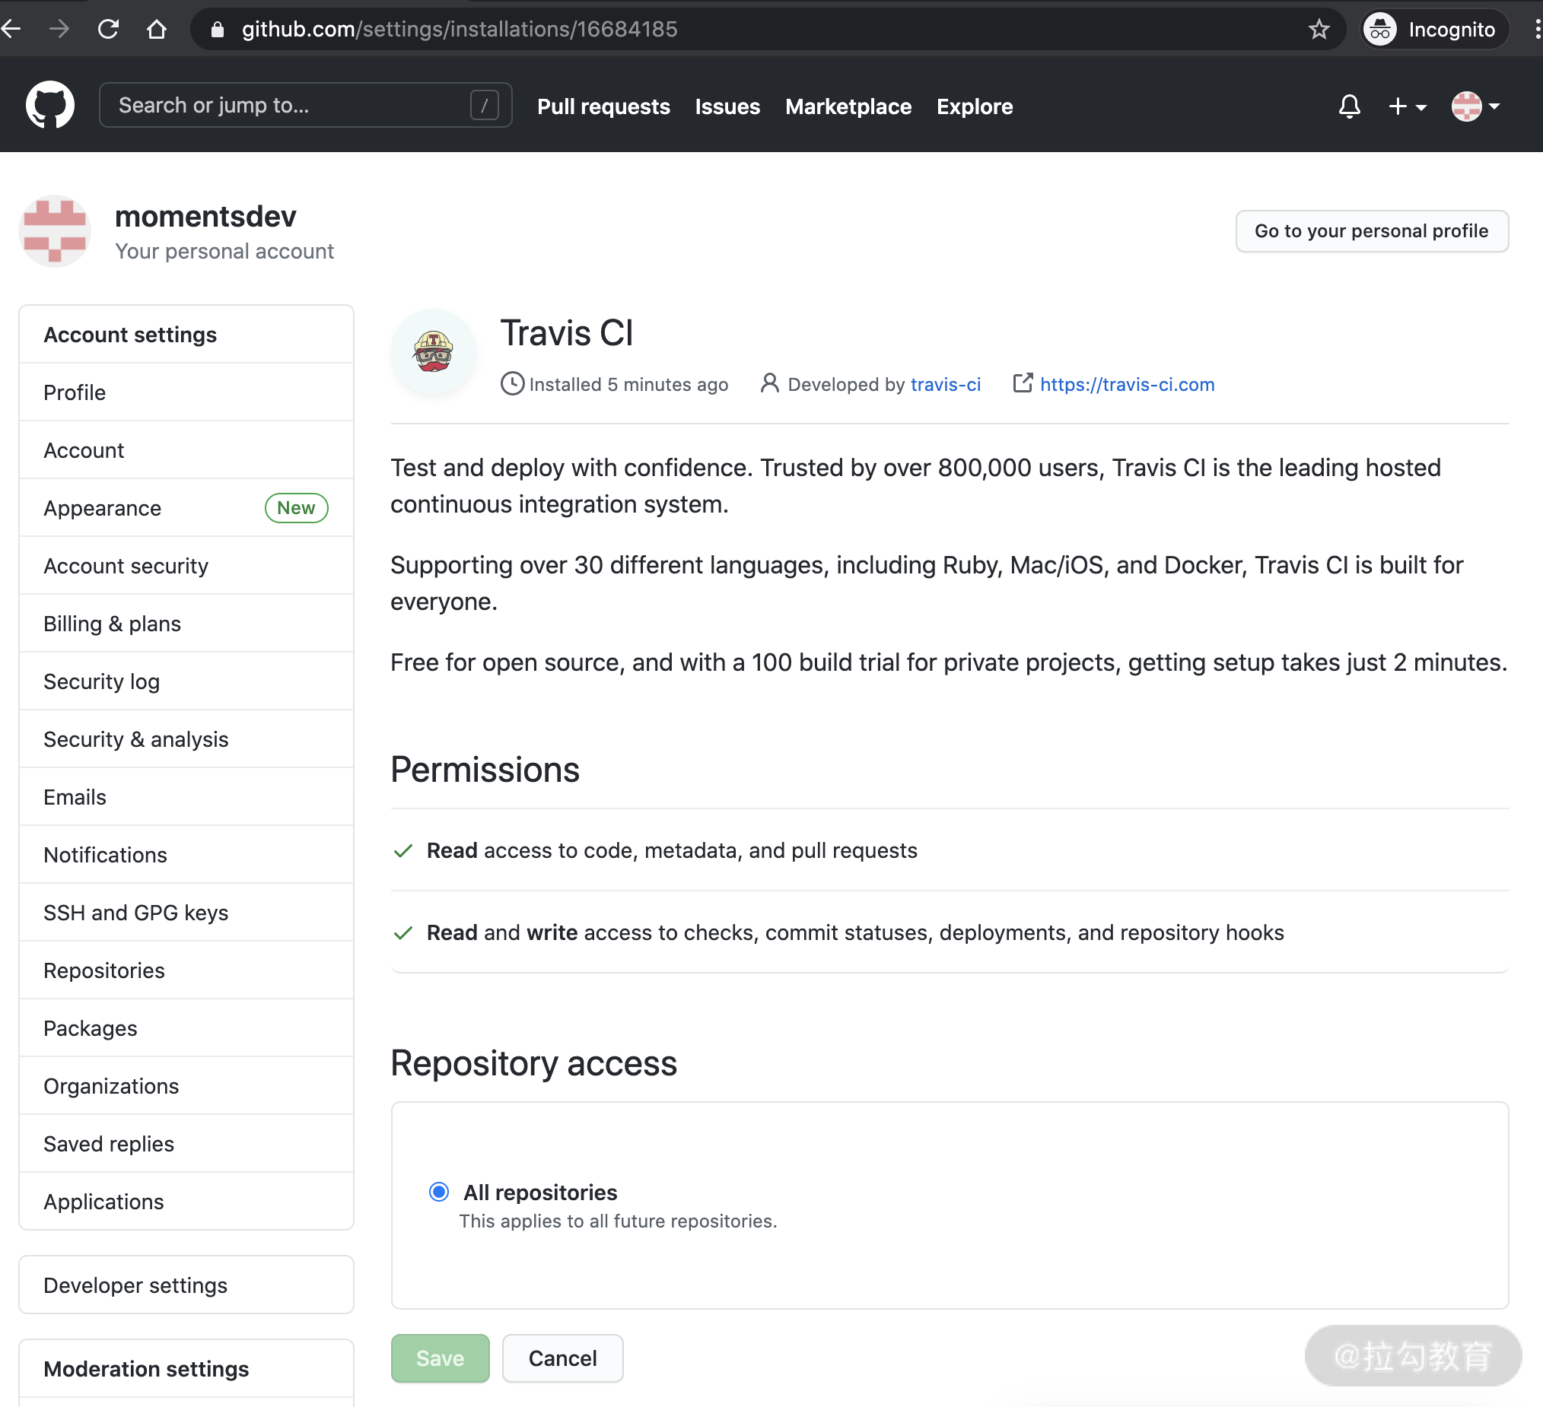The height and width of the screenshot is (1407, 1543).
Task: Open SSH and GPG keys settings
Action: (x=136, y=912)
